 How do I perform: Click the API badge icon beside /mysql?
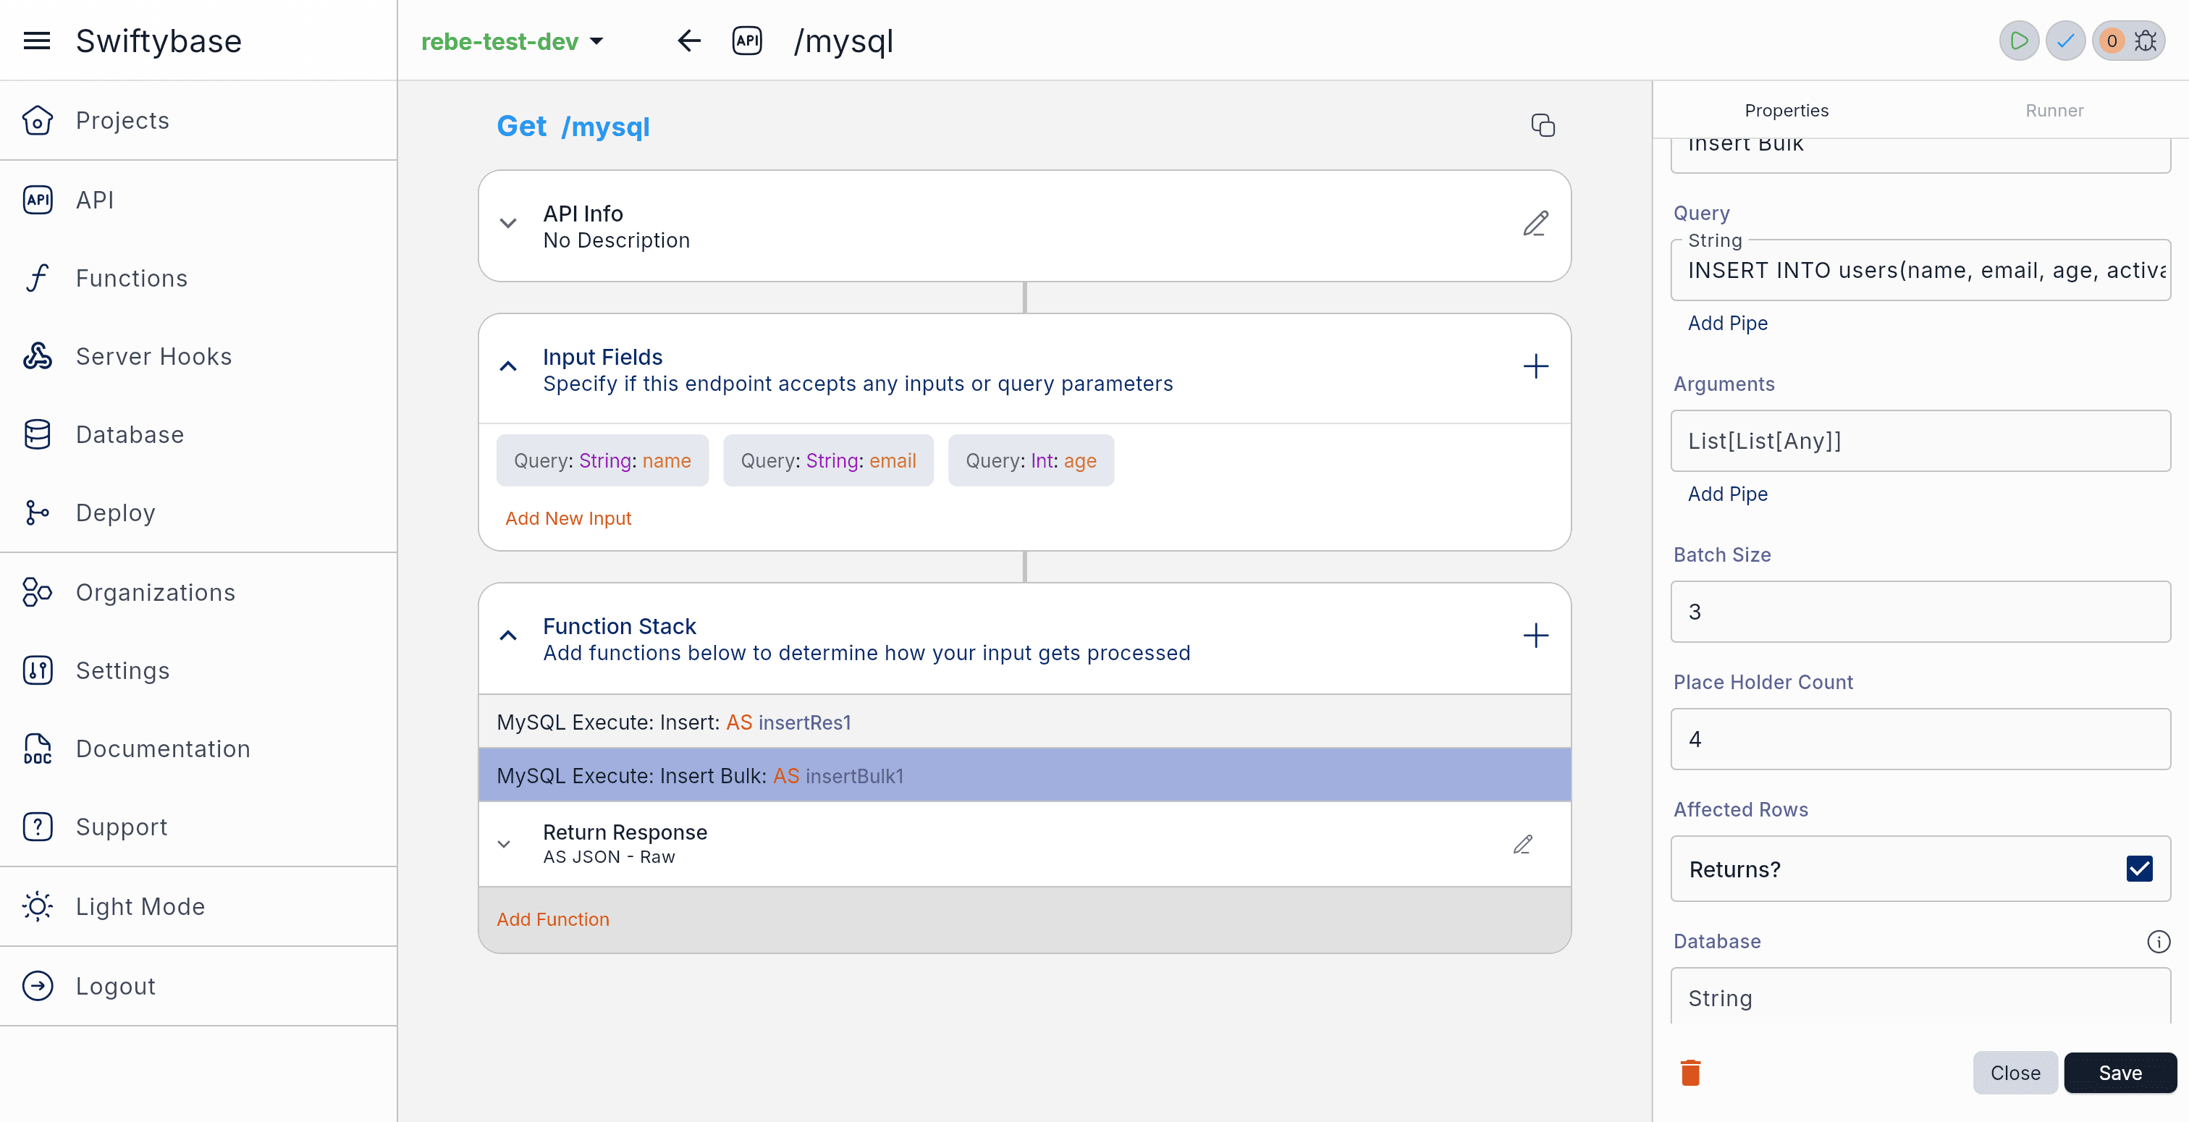748,41
